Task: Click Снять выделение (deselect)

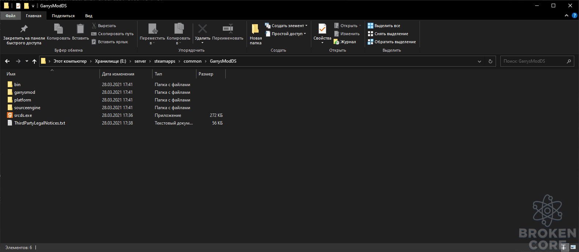Action: pyautogui.click(x=388, y=34)
